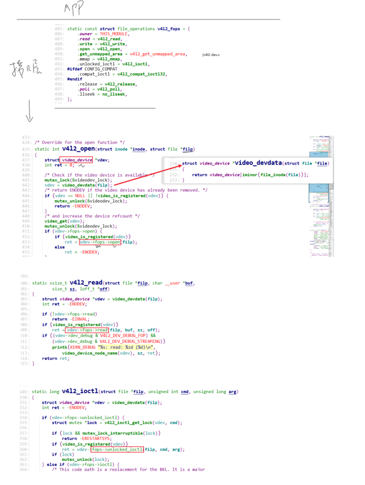This screenshot has width=365, height=485.
Task: Select V4L2_DEV_DEBUG_STREAMING on line 311
Action: pos(130,341)
